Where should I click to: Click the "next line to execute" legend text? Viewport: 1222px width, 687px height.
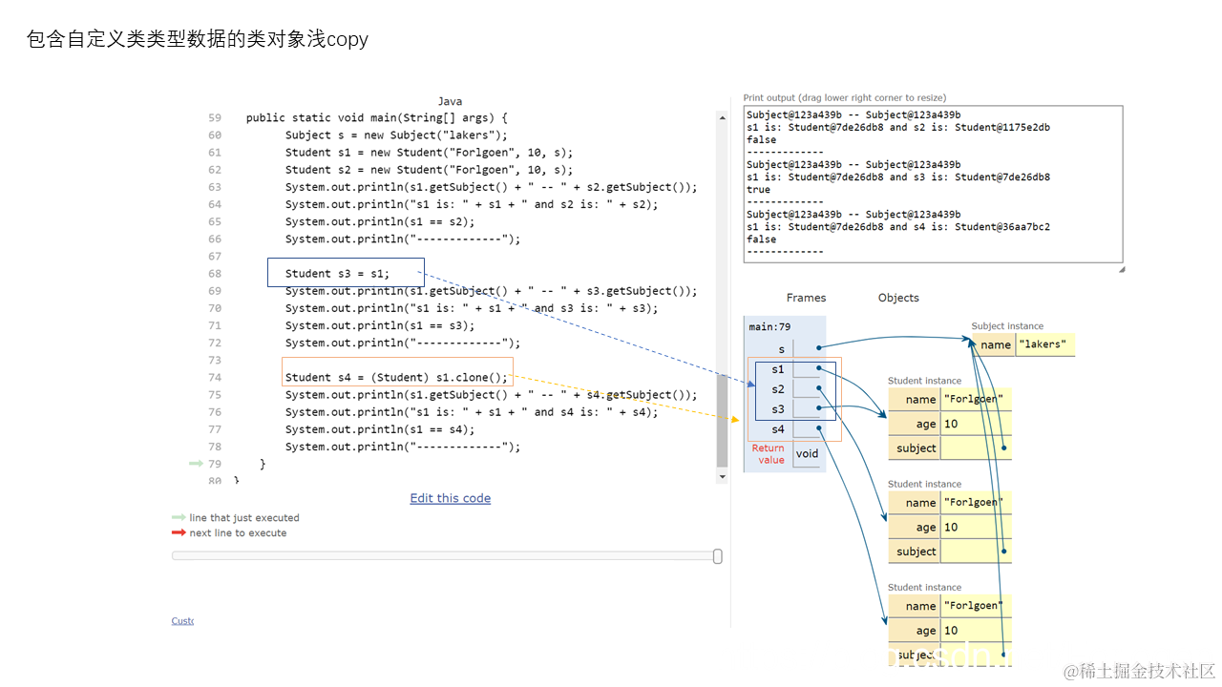click(238, 533)
